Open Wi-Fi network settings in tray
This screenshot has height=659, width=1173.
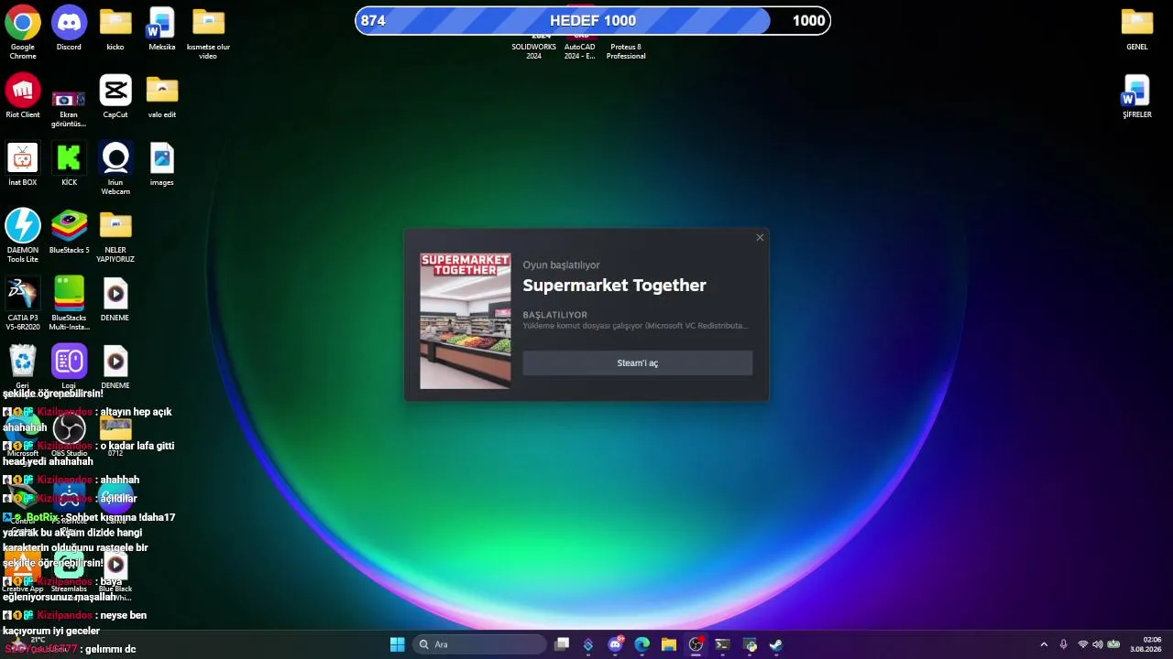click(x=1083, y=644)
